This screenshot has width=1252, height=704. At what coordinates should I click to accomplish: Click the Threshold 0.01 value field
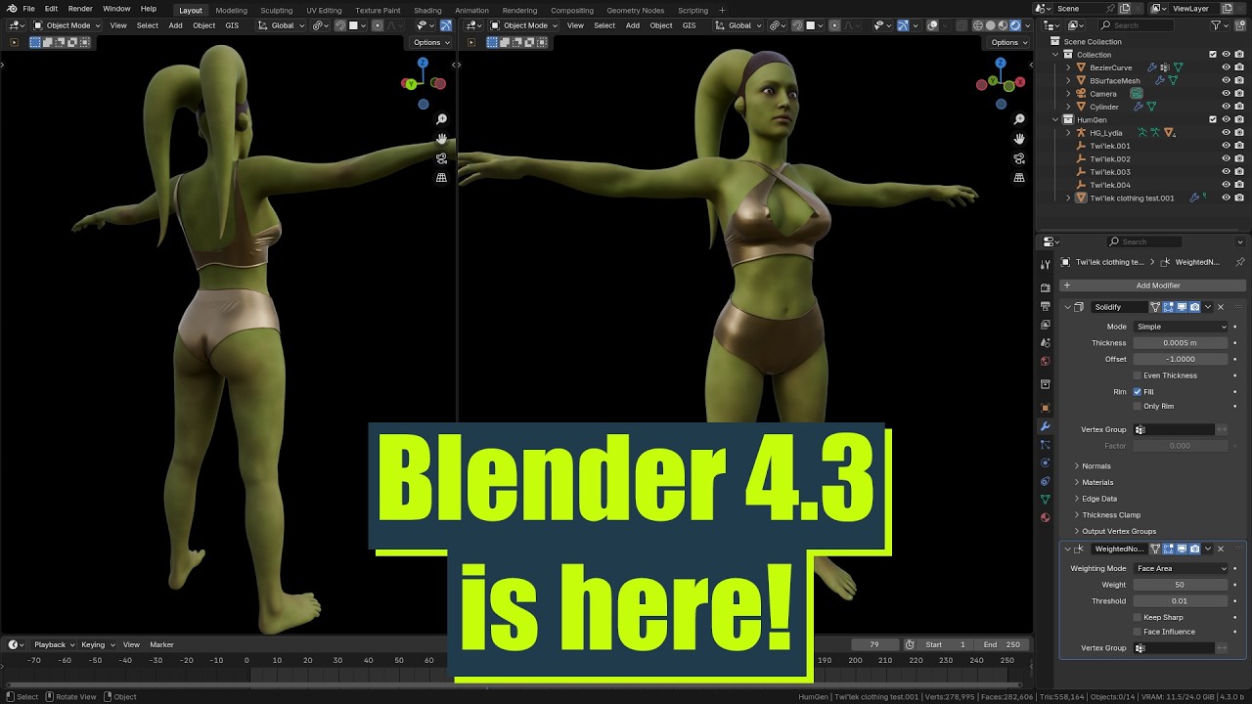1180,601
